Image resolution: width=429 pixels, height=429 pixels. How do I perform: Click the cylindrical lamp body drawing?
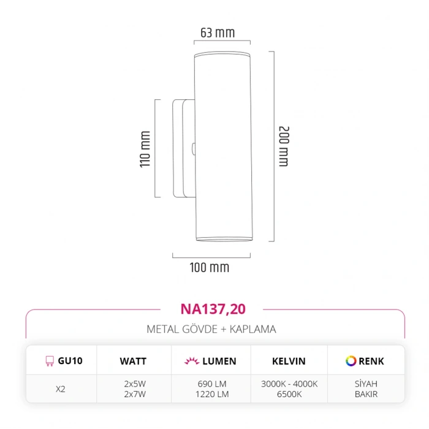click(x=223, y=147)
